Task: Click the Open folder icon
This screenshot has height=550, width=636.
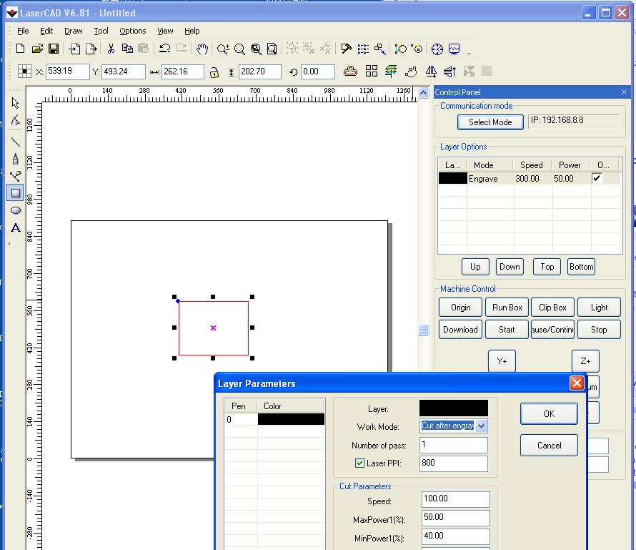Action: [37, 49]
